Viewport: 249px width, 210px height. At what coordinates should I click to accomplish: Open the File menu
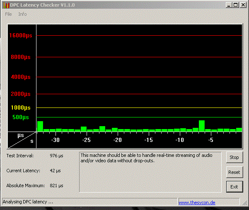click(8, 14)
